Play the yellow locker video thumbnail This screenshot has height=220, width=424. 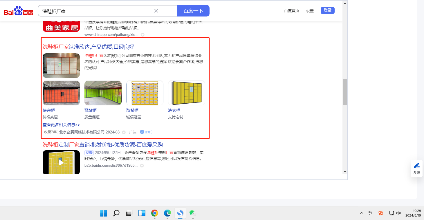pos(61,162)
